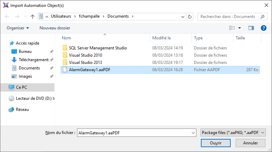Click the up-arrow parent folder icon
272x152 pixels.
[33, 17]
